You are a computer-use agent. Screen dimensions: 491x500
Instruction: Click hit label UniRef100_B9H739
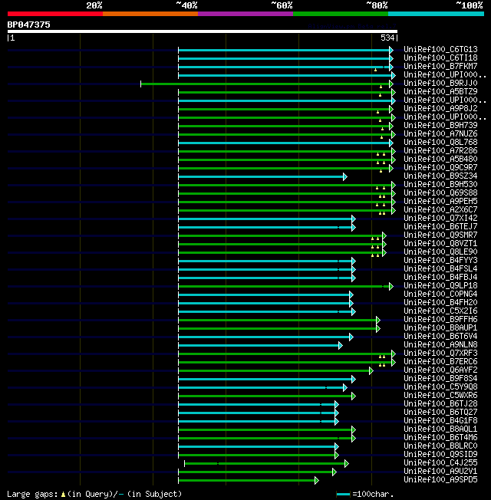[x=440, y=125]
